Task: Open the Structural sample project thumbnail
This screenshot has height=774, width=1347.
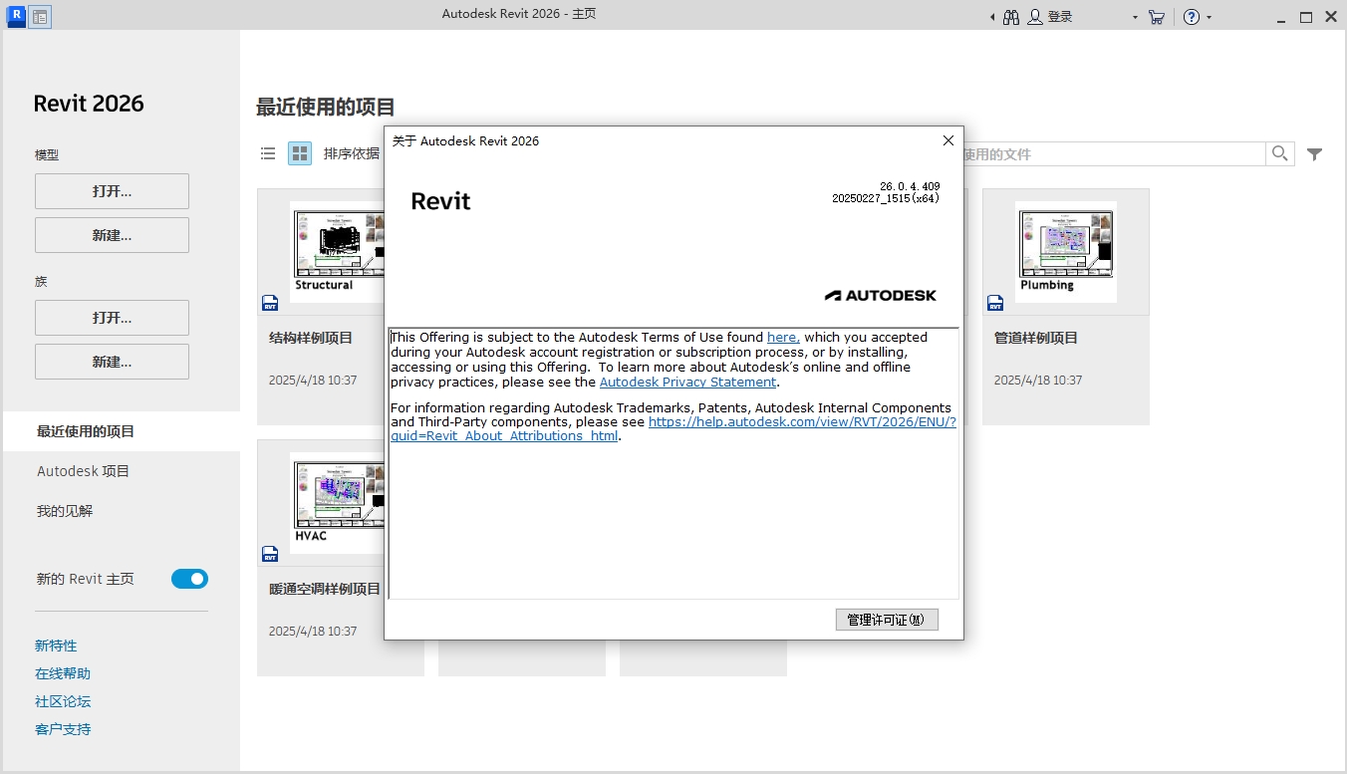Action: tap(337, 251)
